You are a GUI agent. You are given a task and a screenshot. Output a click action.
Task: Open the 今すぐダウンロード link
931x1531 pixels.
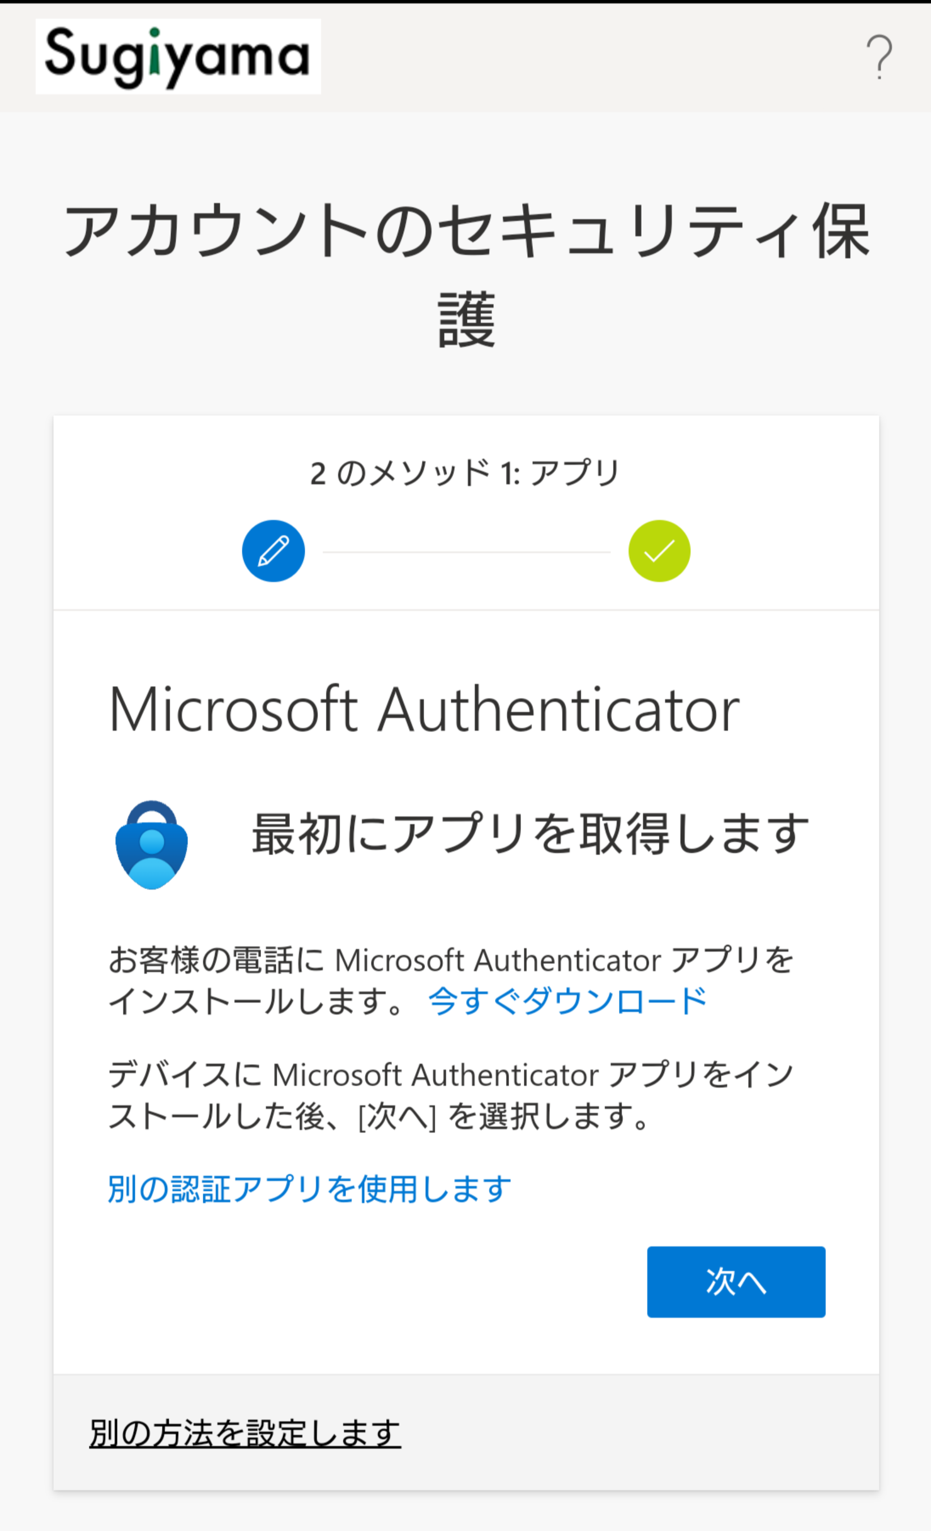567,1001
